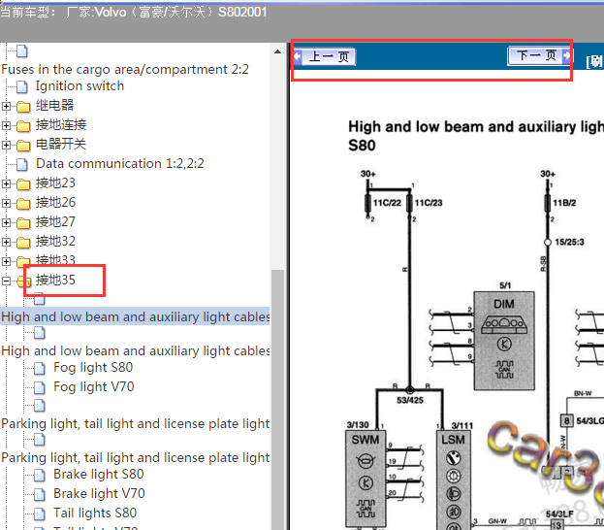This screenshot has height=530, width=604.
Task: Expand the 接地32 folder
Action: 6,242
